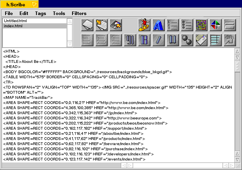The image size is (242, 170).
Task: Click the horizontal scrollbar far-right right arrow
Action: point(232,165)
